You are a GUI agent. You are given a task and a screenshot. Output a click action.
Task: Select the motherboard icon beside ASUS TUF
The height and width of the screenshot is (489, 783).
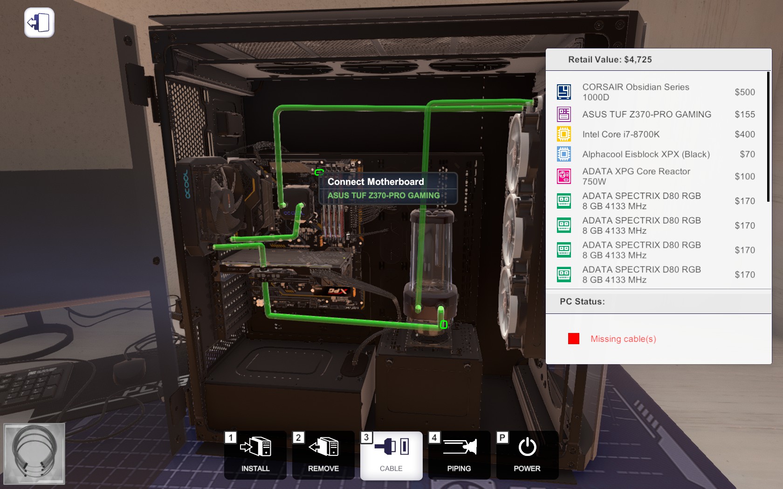pos(564,114)
